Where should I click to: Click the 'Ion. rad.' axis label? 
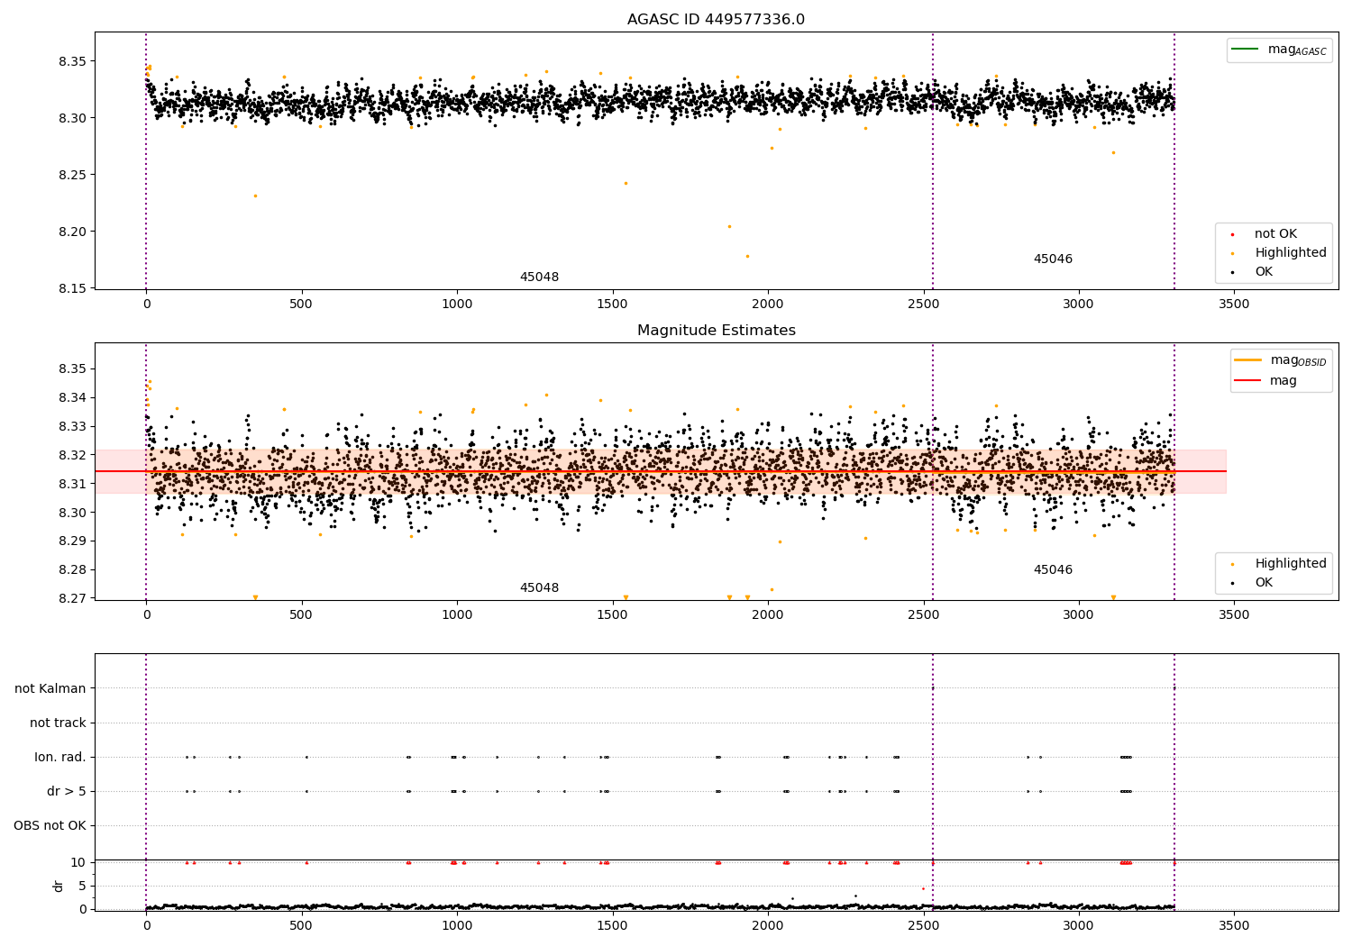click(x=60, y=758)
